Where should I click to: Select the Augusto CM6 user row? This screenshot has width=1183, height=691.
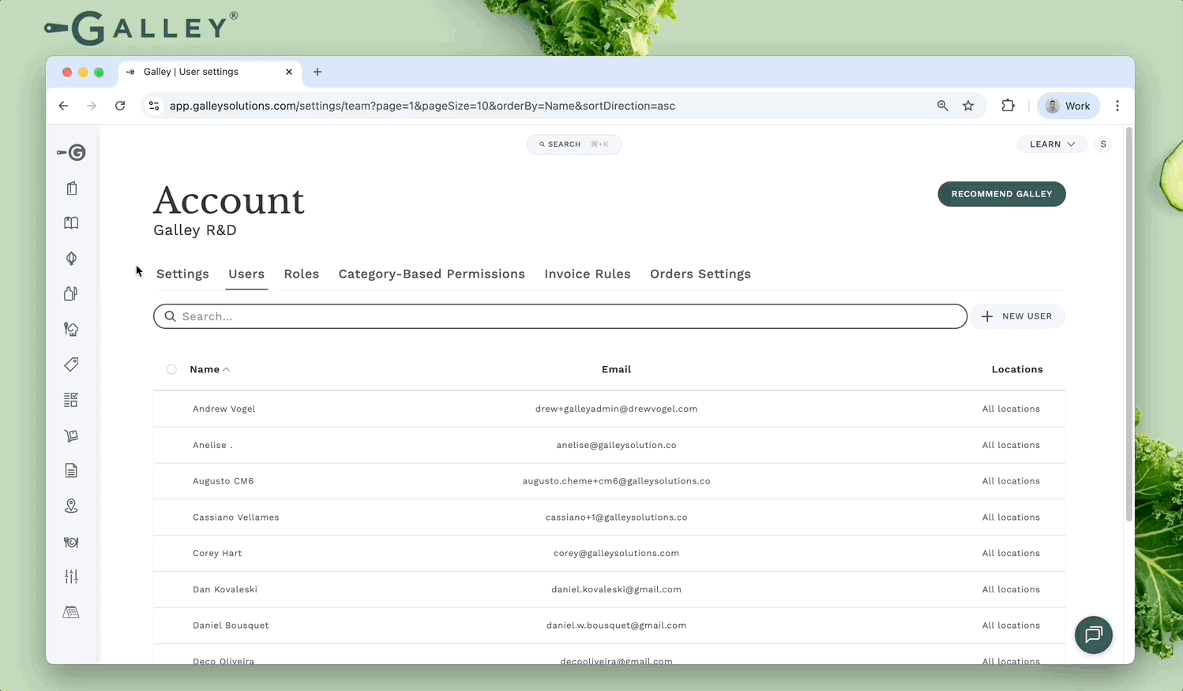(x=610, y=481)
